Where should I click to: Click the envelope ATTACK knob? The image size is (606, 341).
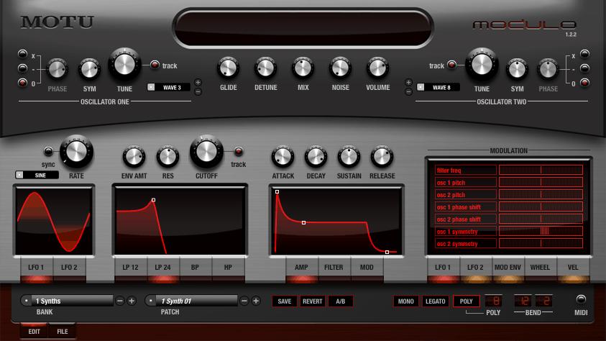pos(283,157)
